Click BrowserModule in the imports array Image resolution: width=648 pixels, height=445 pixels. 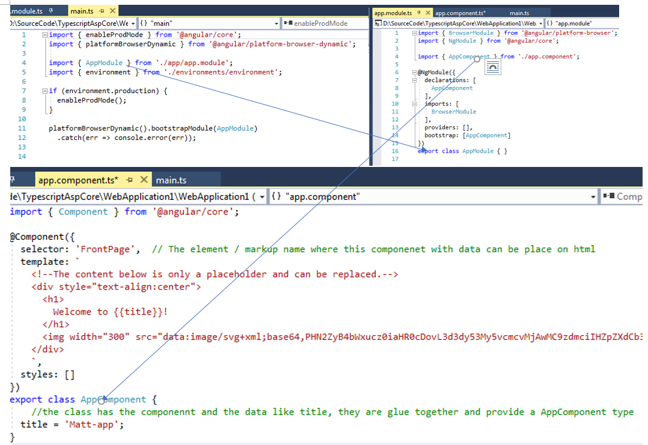pyautogui.click(x=453, y=112)
